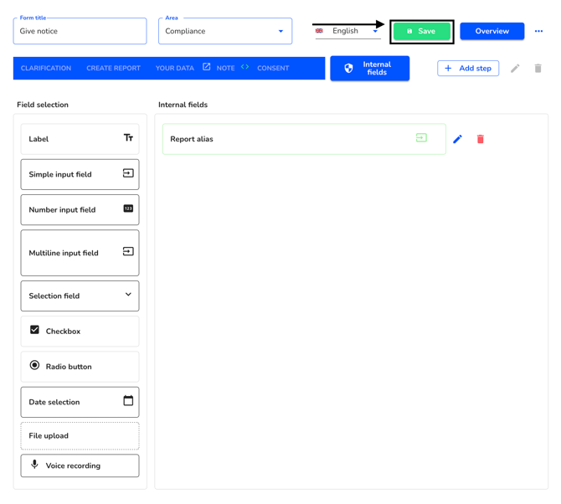The height and width of the screenshot is (504, 561).
Task: Click the calendar icon in Date selection
Action: coord(128,401)
